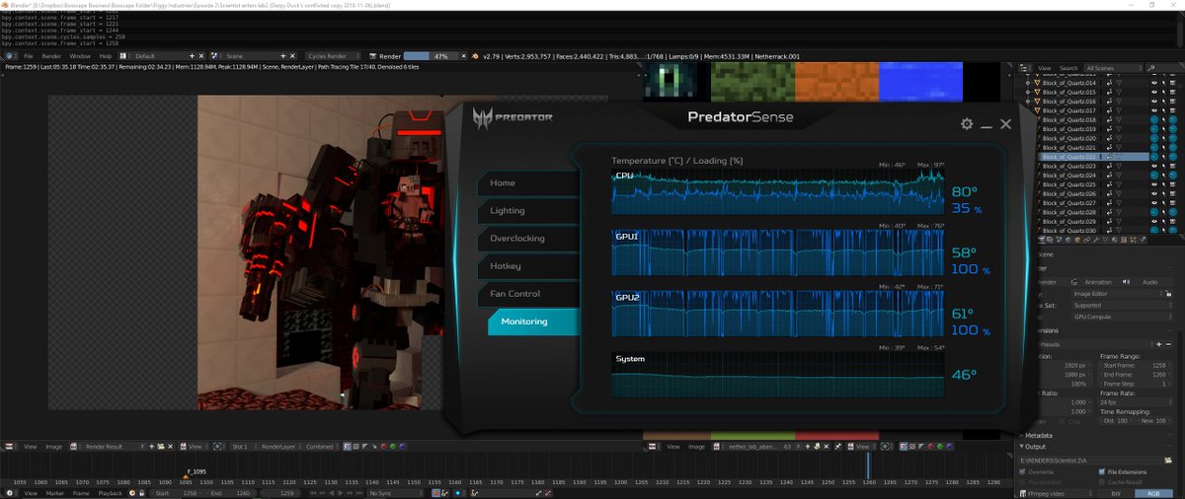Select RGB color mode button

[1153, 493]
